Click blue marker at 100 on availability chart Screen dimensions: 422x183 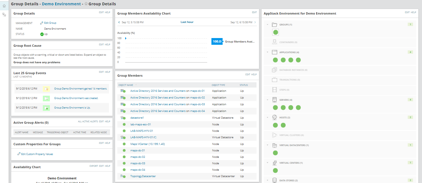[126, 38]
